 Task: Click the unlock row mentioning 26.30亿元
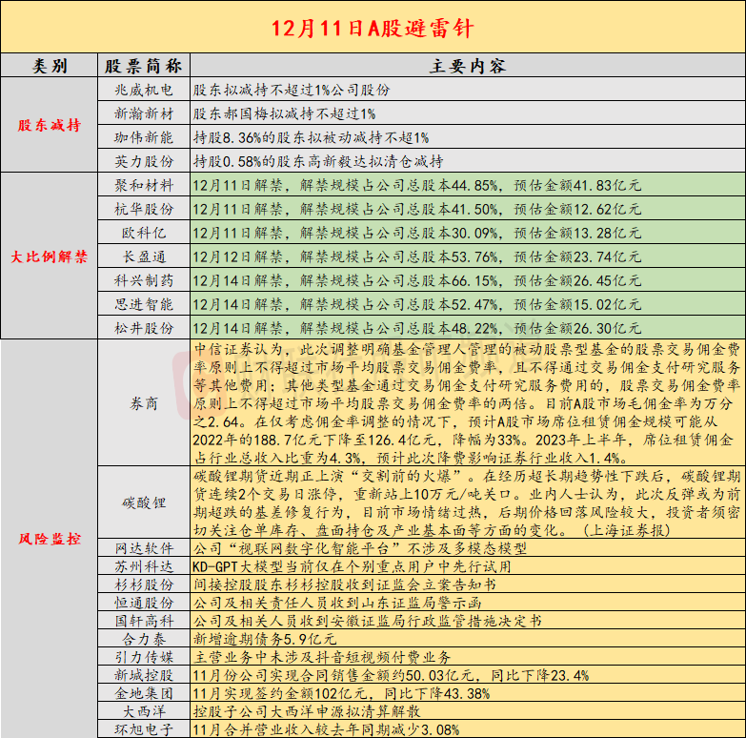point(468,328)
